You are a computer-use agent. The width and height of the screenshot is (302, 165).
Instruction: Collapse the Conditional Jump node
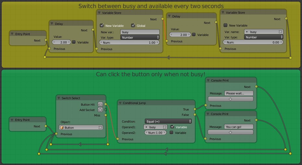[120, 103]
